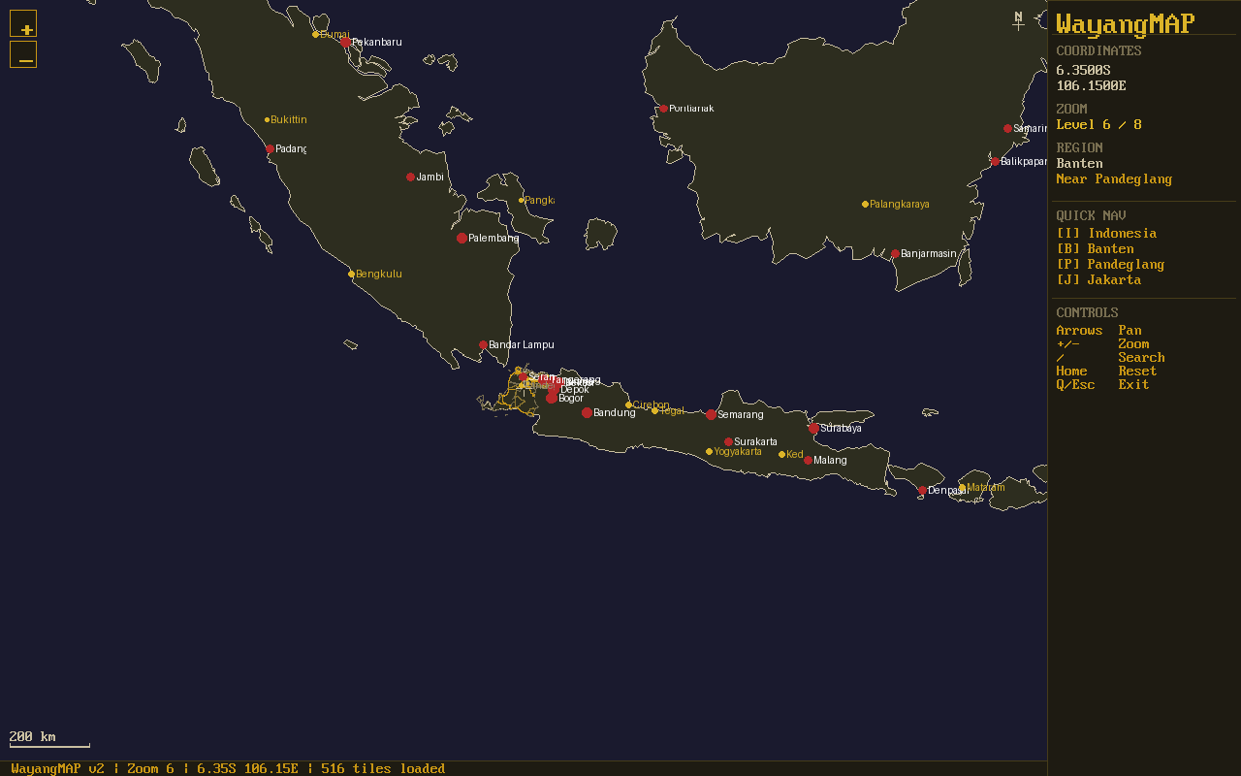The image size is (1241, 776).
Task: Click the zoom out minus button
Action: pos(22,54)
